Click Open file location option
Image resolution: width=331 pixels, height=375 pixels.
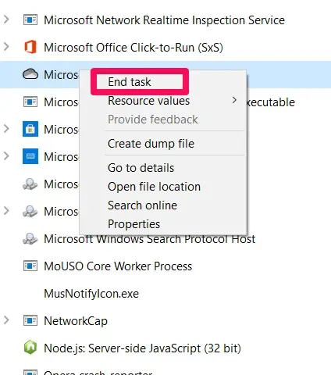(x=154, y=187)
